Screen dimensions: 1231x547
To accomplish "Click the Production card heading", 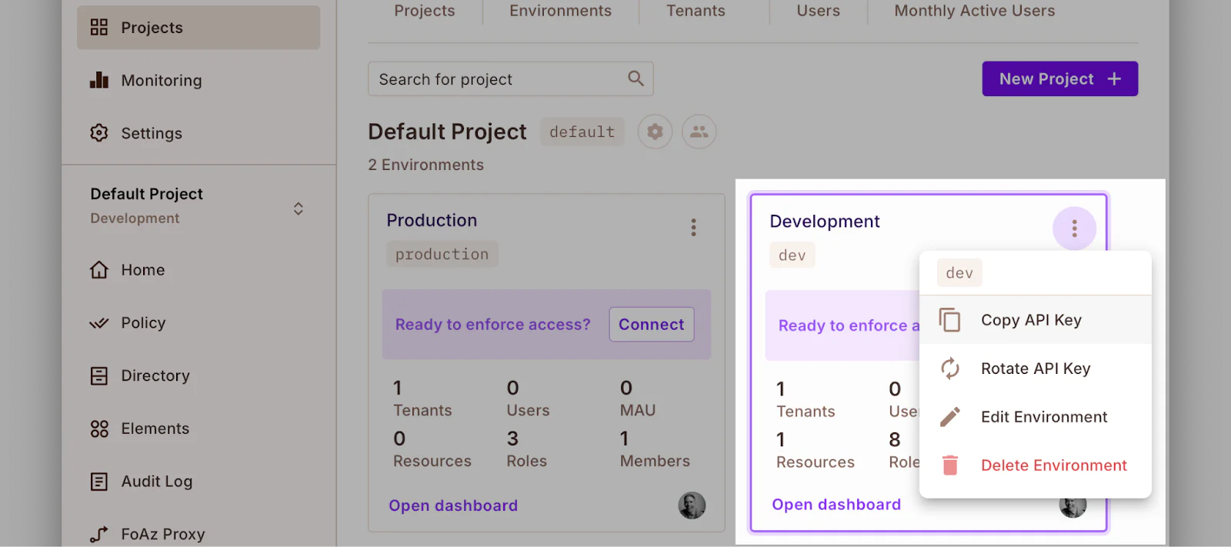I will pyautogui.click(x=432, y=220).
